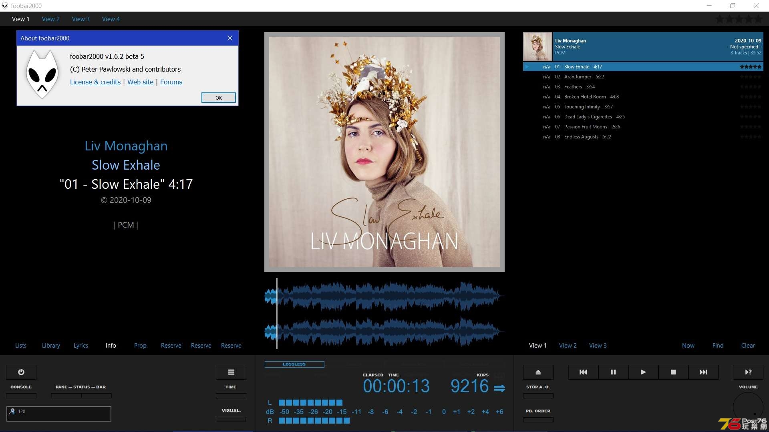Seek within the waveform seekbar
The width and height of the screenshot is (769, 432).
(384, 314)
